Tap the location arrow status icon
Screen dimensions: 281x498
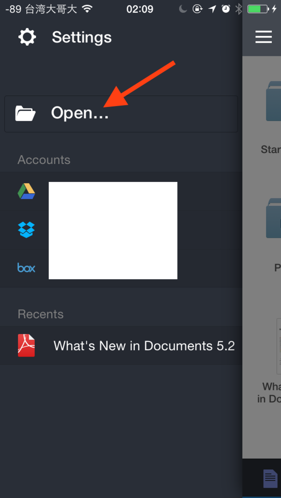[x=212, y=9]
